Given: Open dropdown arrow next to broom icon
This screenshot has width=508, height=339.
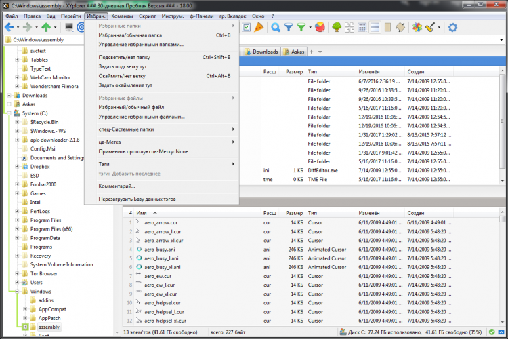Looking at the screenshot, I should [x=439, y=28].
